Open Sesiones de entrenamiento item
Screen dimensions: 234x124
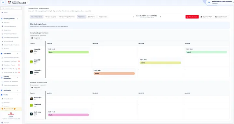(x=10, y=58)
